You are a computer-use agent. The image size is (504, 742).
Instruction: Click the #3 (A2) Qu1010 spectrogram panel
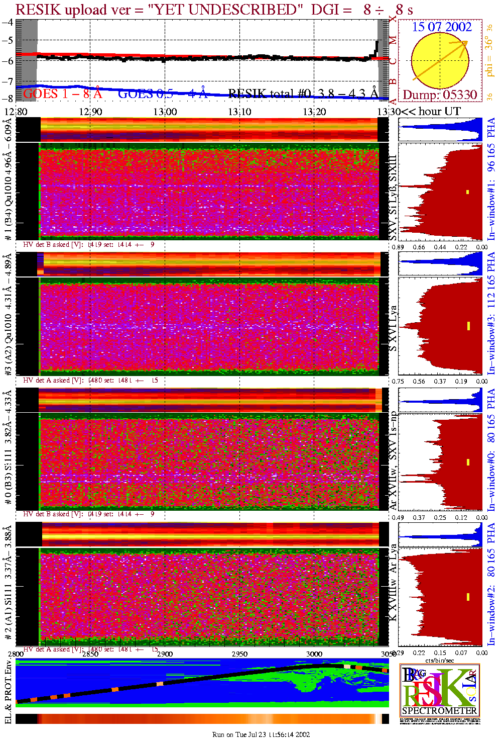point(209,327)
